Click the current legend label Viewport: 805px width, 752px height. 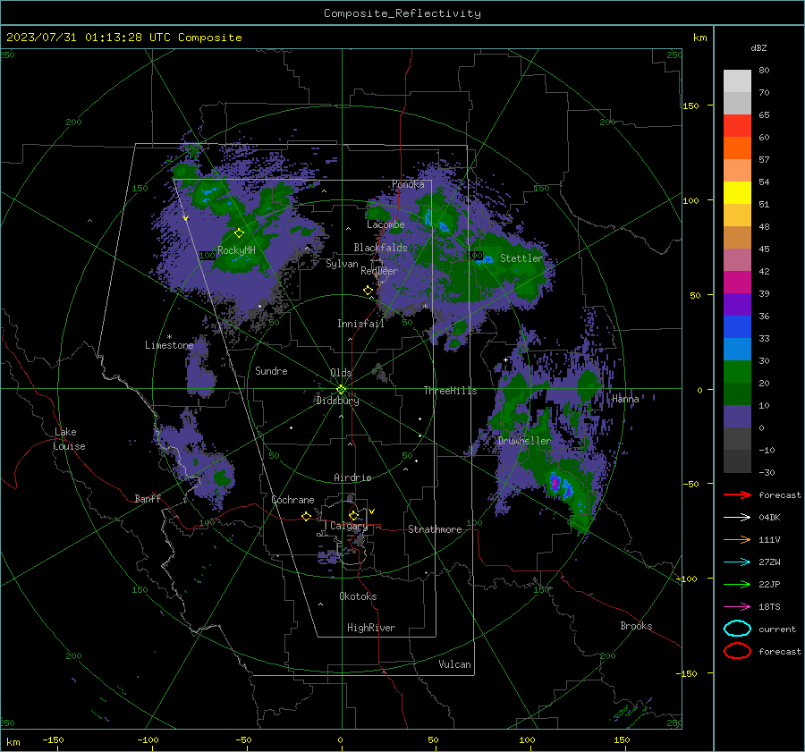pyautogui.click(x=777, y=629)
